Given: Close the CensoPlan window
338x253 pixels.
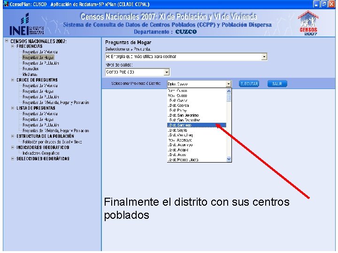Looking at the screenshot, I should (x=331, y=4).
